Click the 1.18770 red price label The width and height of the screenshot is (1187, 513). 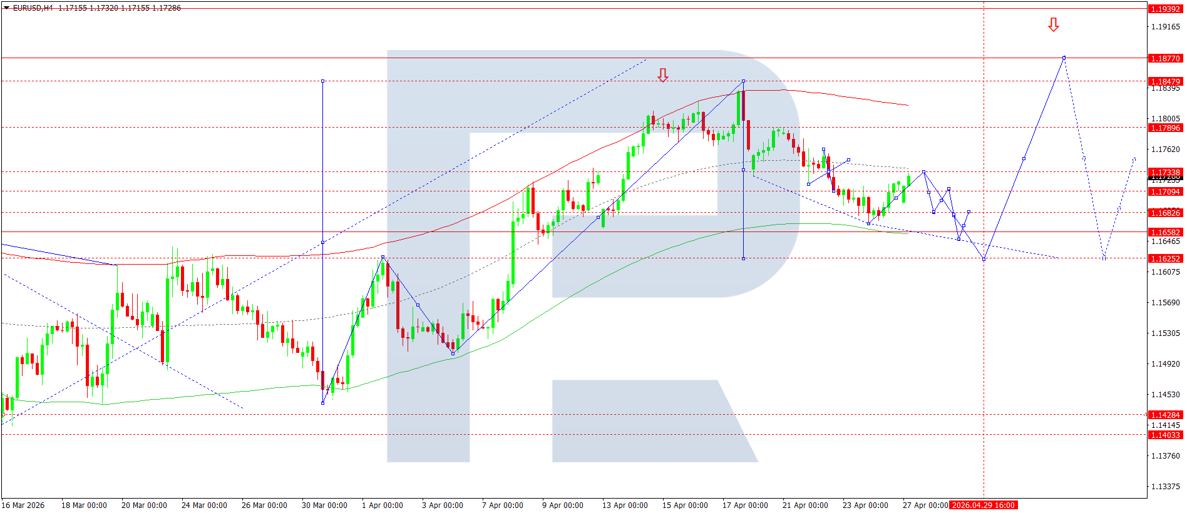1164,58
